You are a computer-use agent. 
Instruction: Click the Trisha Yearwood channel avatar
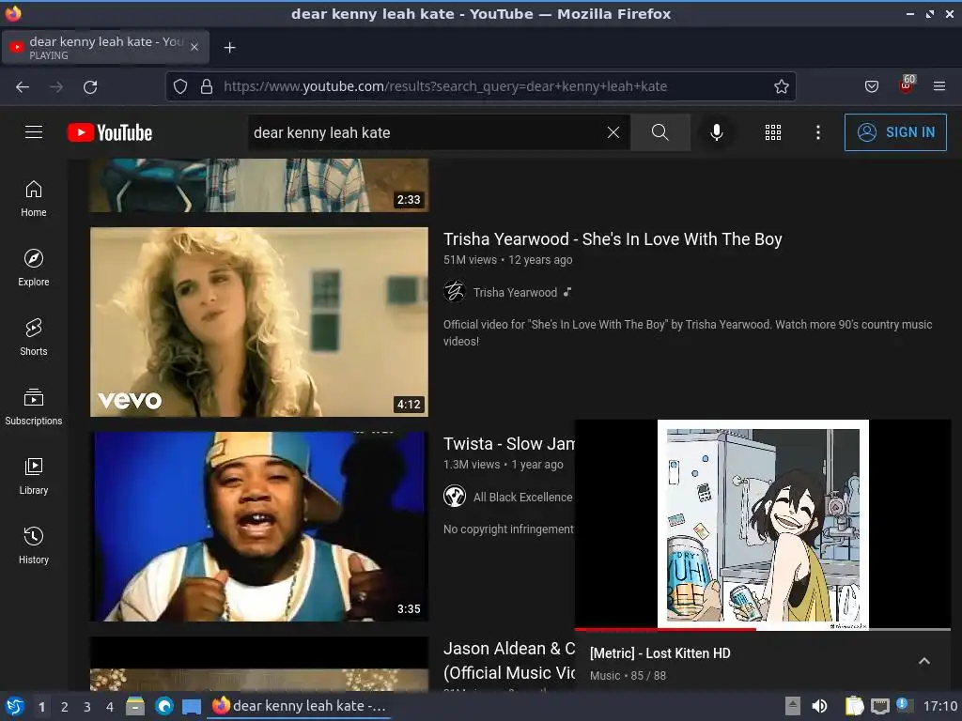coord(455,291)
